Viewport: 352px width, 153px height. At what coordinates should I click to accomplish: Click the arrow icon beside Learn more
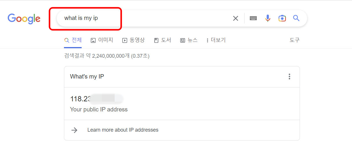(74, 130)
